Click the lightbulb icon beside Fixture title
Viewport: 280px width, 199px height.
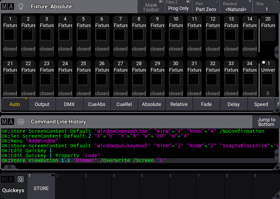(x=21, y=6)
